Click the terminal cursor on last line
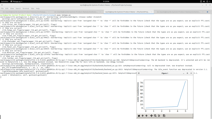212x119 pixels. (x=1, y=77)
